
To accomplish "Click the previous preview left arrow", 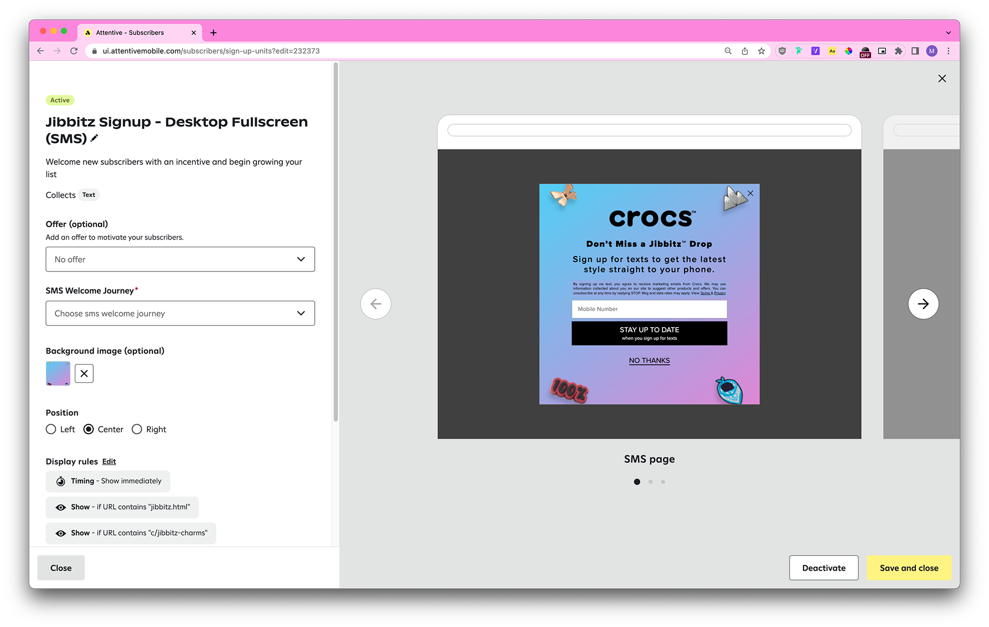I will point(376,304).
